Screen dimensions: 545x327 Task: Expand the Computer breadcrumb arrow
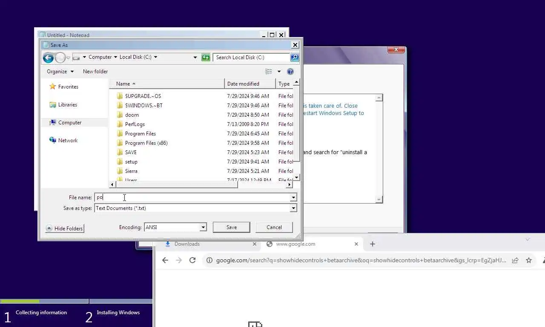pos(115,57)
